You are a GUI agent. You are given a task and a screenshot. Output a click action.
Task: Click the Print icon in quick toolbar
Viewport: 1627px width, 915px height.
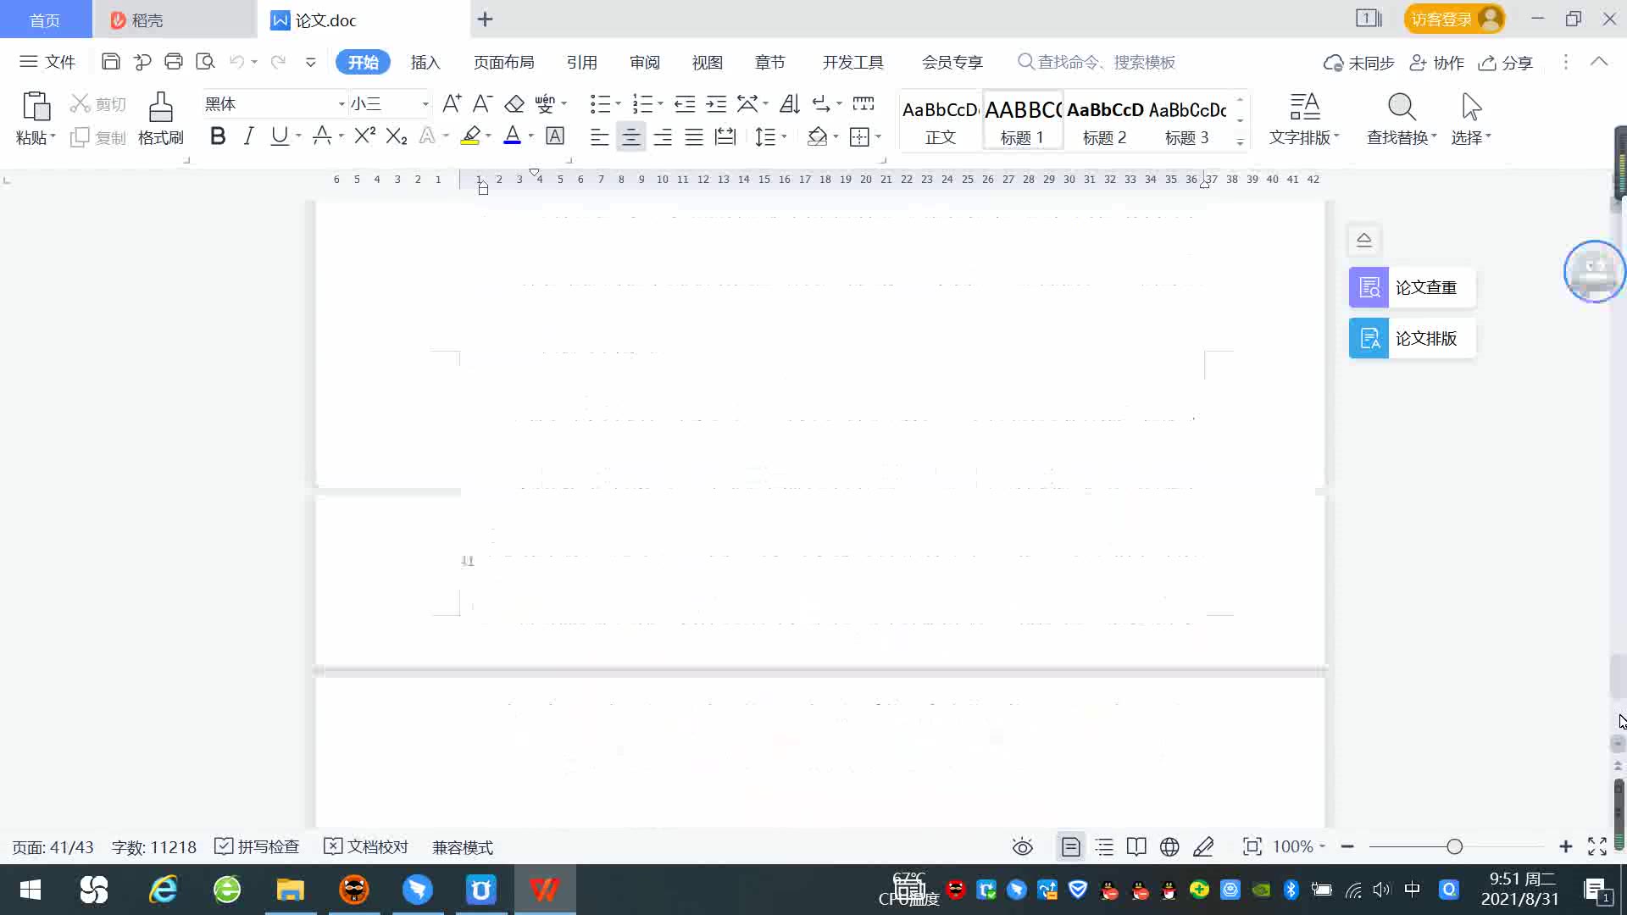click(174, 62)
